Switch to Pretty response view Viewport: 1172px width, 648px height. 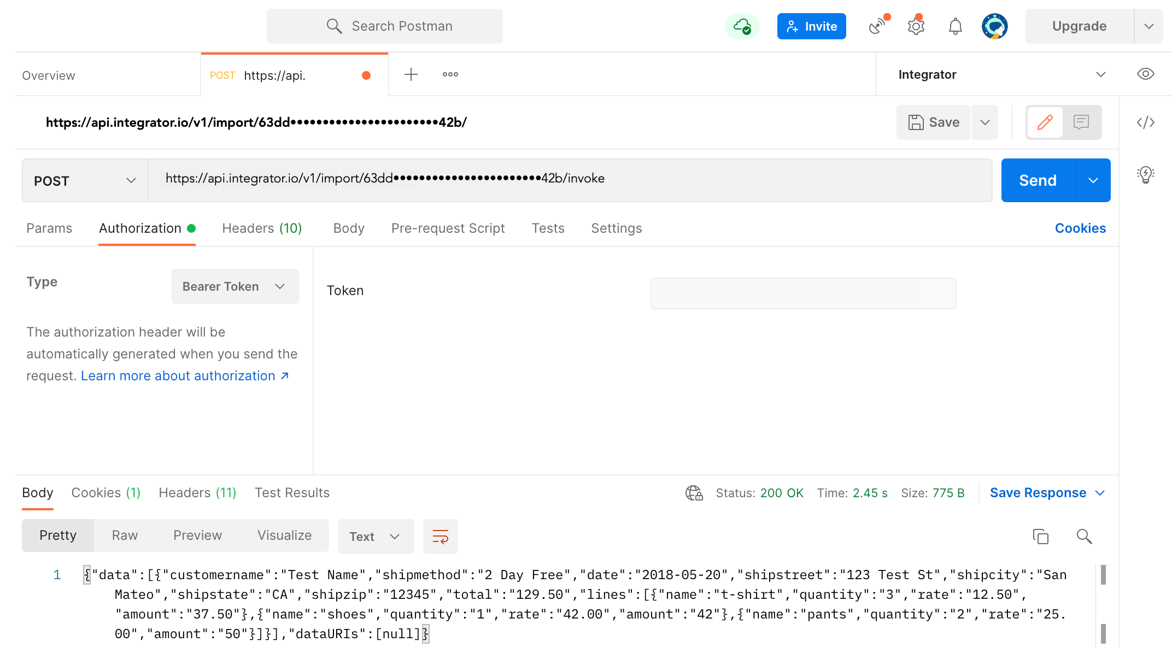pos(58,535)
